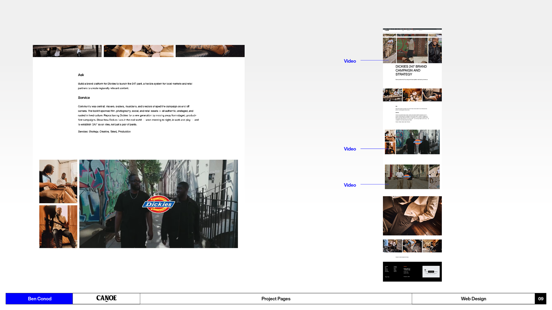Click the CANOE logo in the footer bar
Viewport: 552px width, 310px height.
[x=106, y=299]
